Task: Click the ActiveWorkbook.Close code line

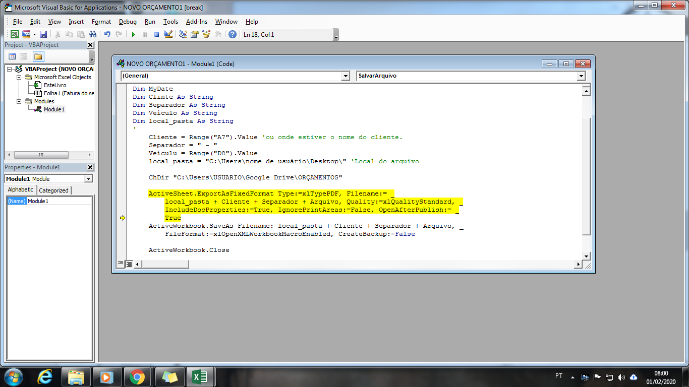Action: pyautogui.click(x=189, y=250)
